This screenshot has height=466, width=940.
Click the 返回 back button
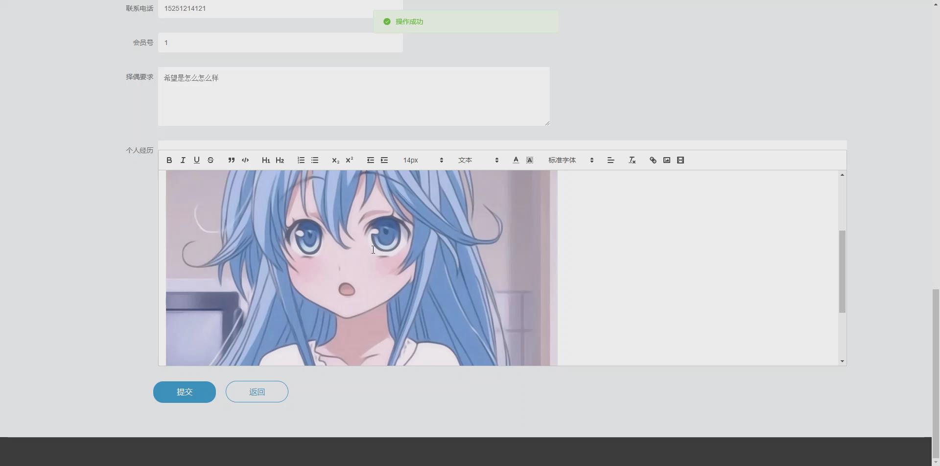pyautogui.click(x=257, y=392)
